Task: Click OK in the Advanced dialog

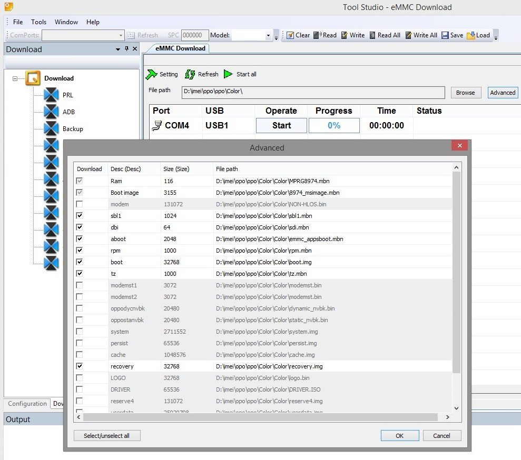Action: coord(399,436)
